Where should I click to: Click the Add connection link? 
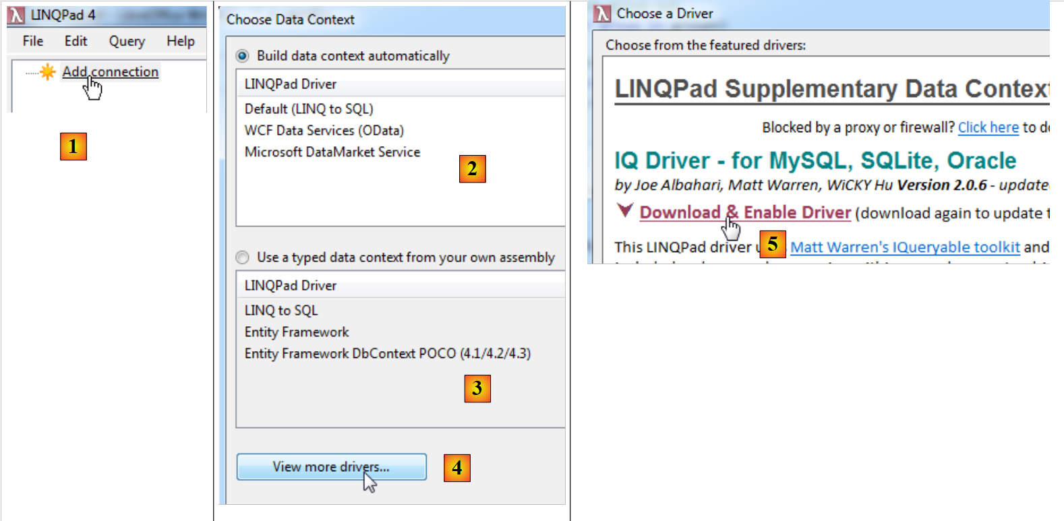point(110,71)
